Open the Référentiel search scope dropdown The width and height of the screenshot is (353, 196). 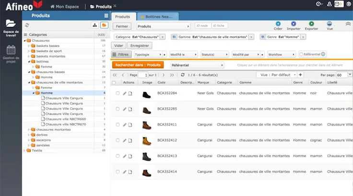(197, 65)
